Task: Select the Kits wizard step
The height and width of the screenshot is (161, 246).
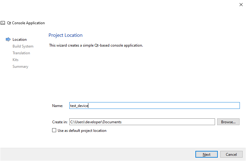Action: [16, 60]
